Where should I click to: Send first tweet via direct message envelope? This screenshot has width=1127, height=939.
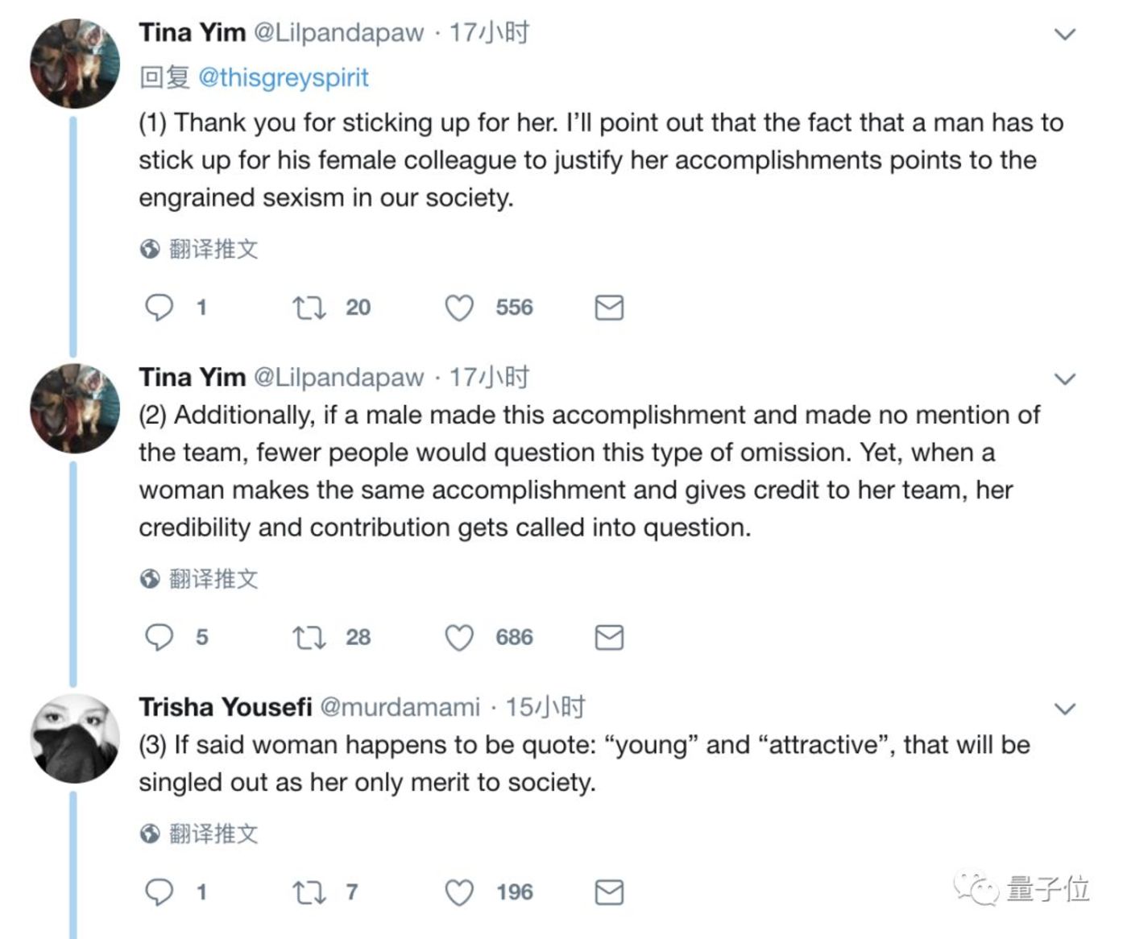tap(609, 308)
